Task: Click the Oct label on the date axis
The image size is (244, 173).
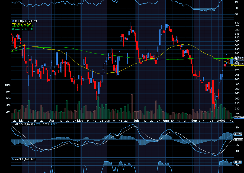Action: (x=223, y=121)
